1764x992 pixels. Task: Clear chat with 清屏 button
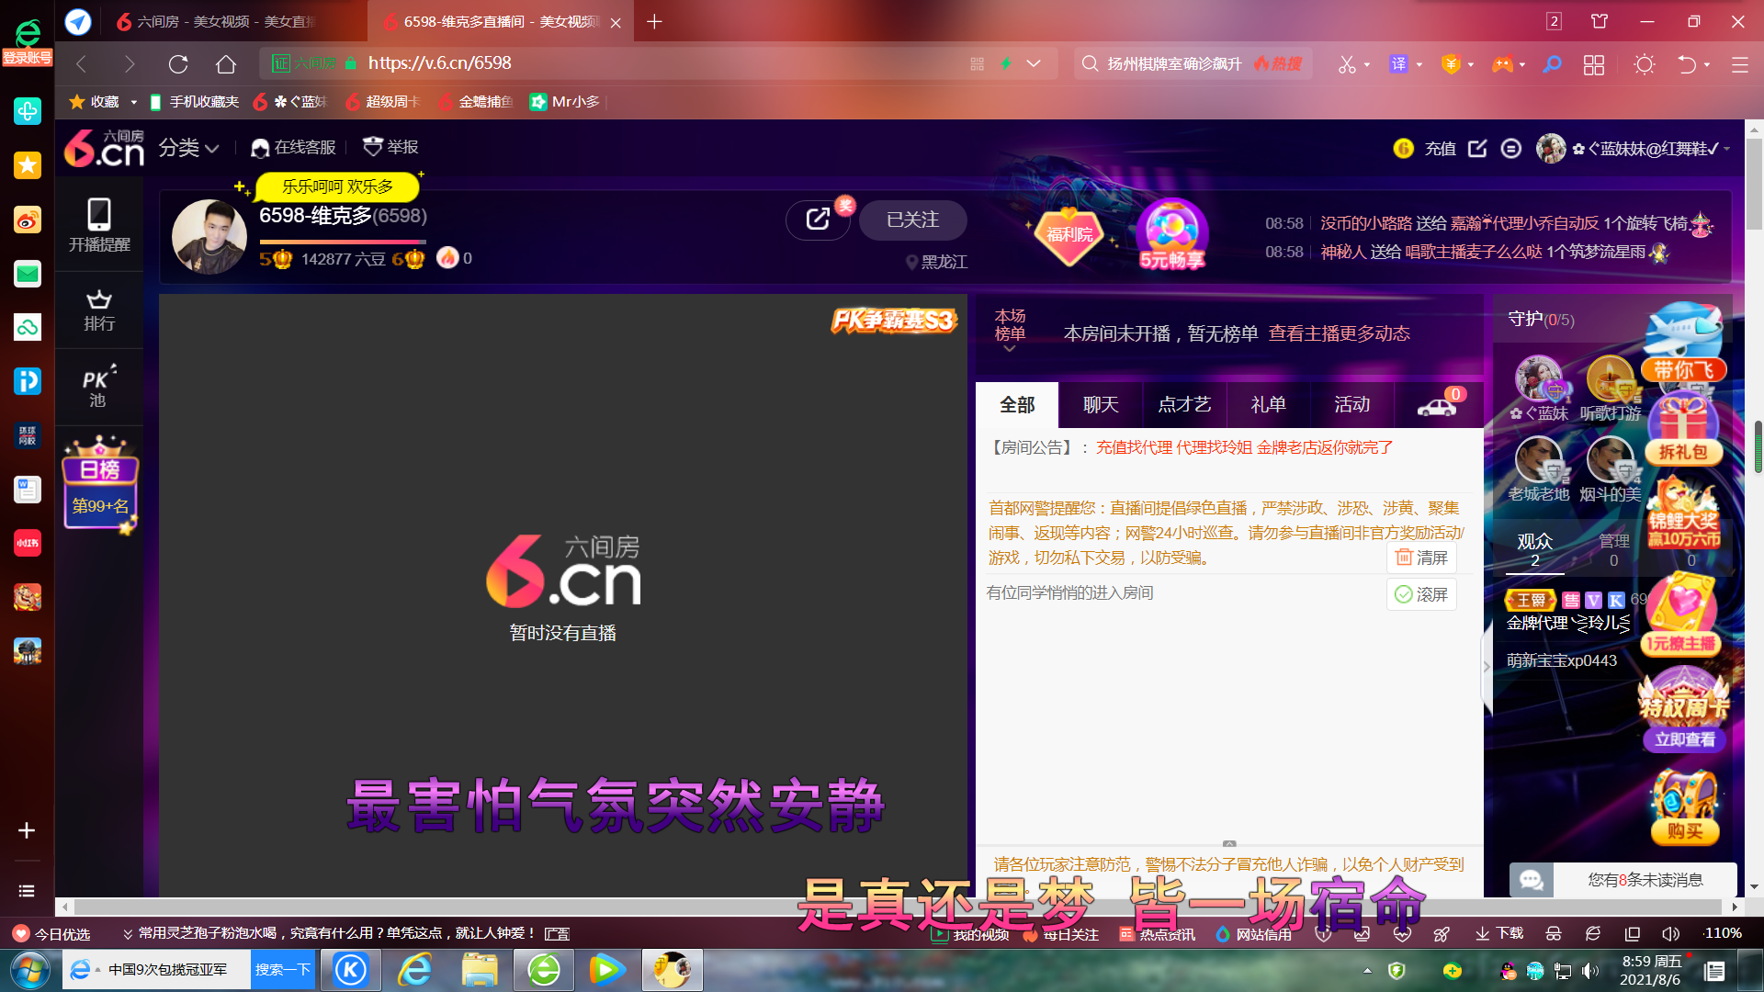coord(1421,558)
